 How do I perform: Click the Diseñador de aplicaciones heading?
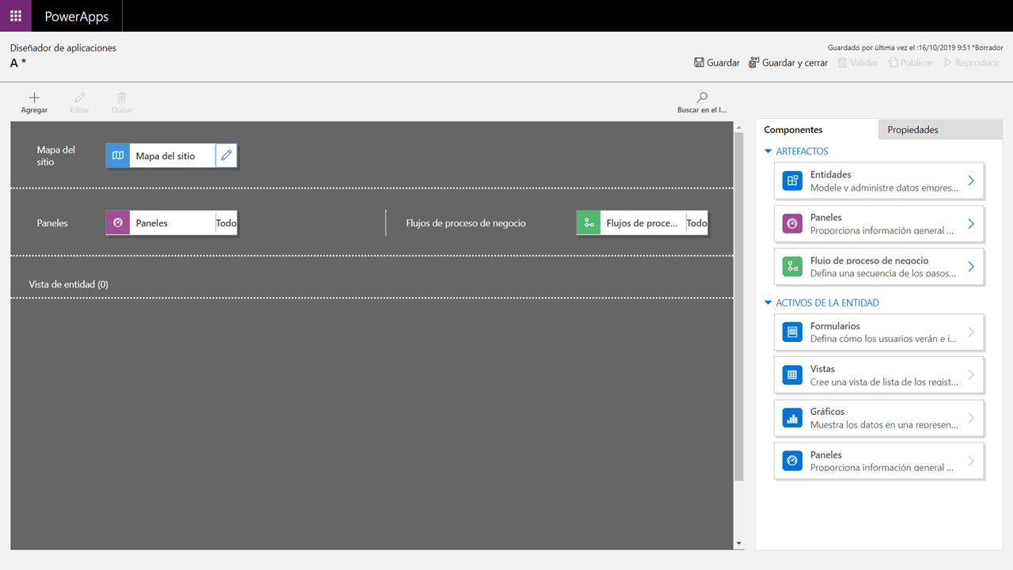tap(63, 48)
